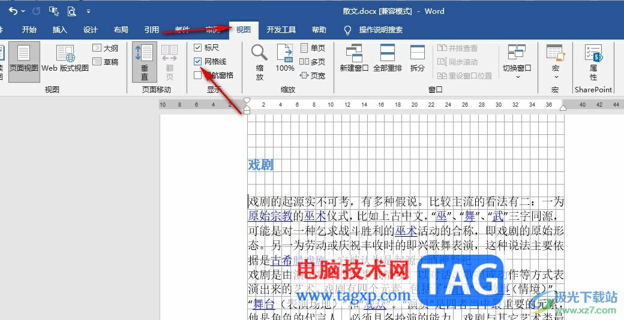
Task: Open the 缩放 zoom dialog
Action: [x=259, y=62]
